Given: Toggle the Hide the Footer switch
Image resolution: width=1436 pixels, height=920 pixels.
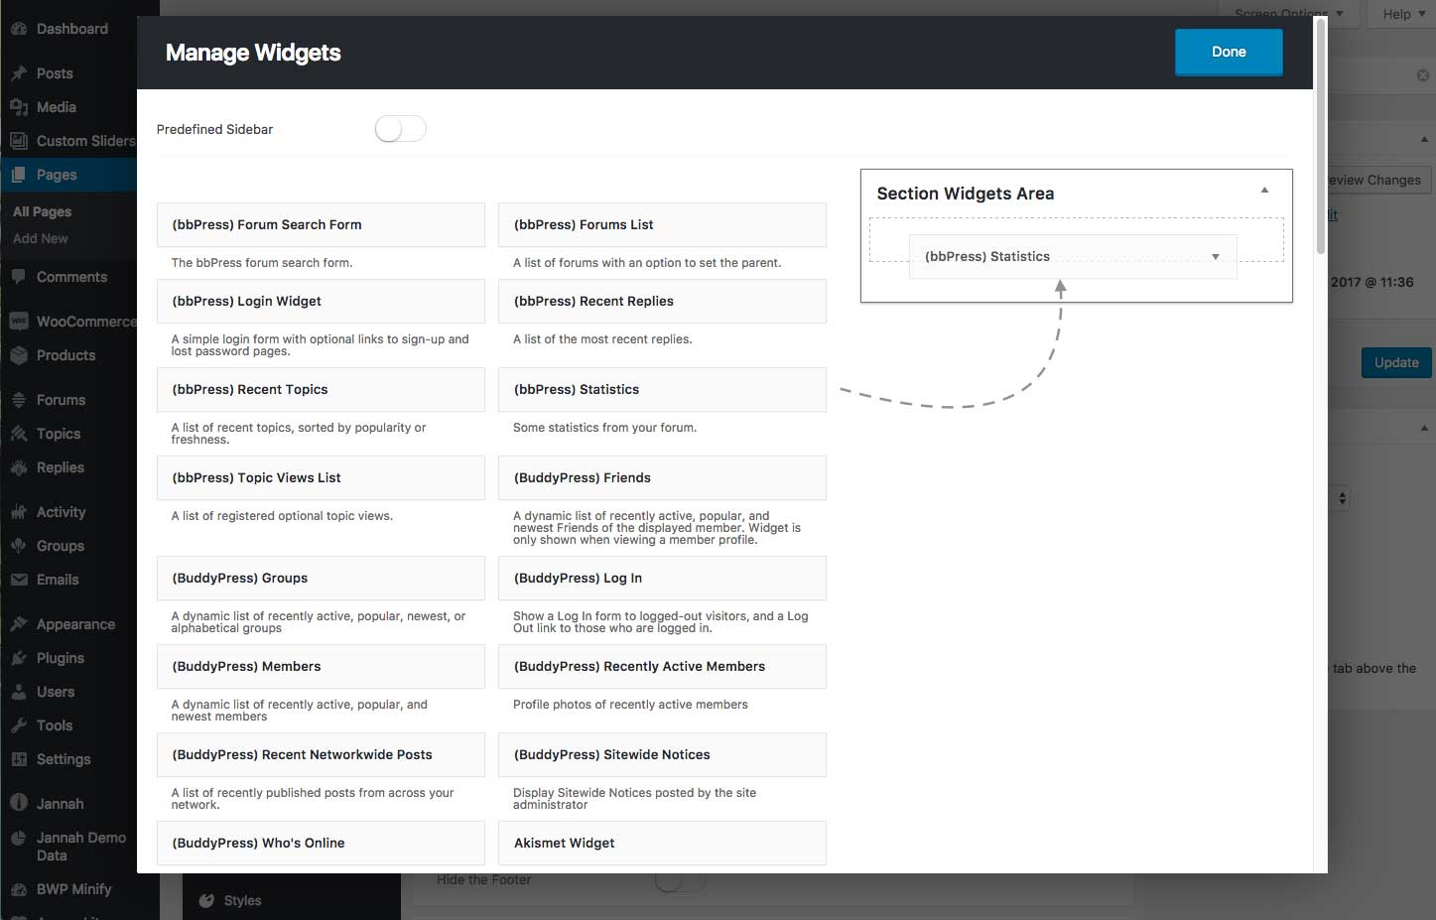Looking at the screenshot, I should (x=680, y=880).
